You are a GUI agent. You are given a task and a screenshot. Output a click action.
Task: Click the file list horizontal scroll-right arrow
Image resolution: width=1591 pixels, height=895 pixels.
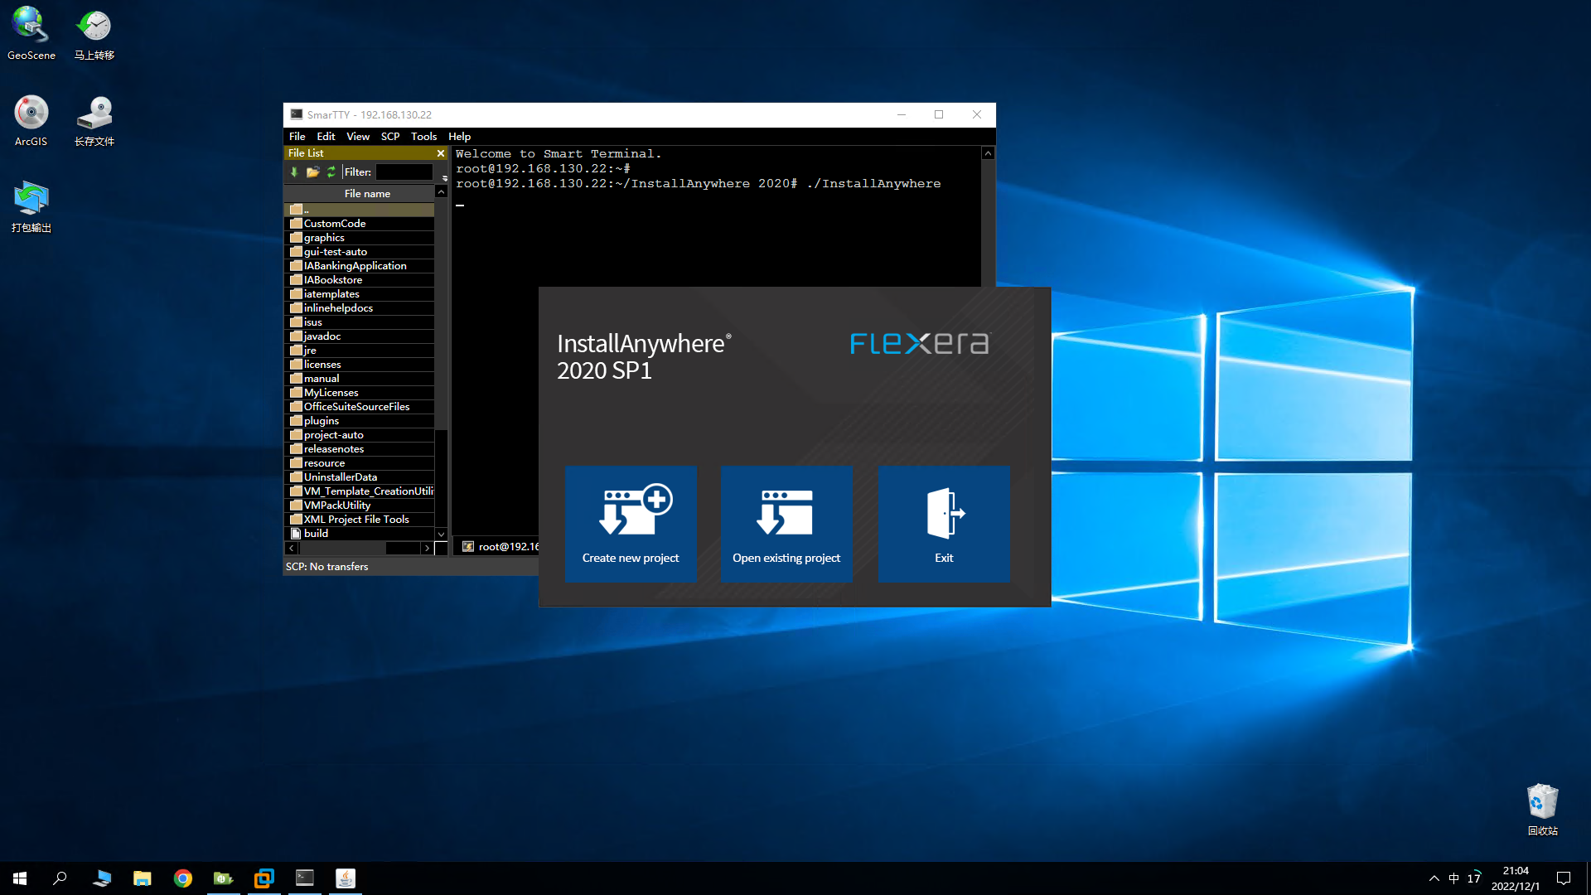point(427,549)
